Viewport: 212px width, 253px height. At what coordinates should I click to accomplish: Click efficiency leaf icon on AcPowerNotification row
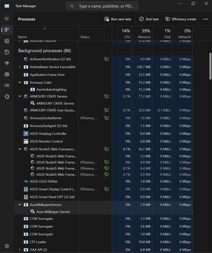107,59
